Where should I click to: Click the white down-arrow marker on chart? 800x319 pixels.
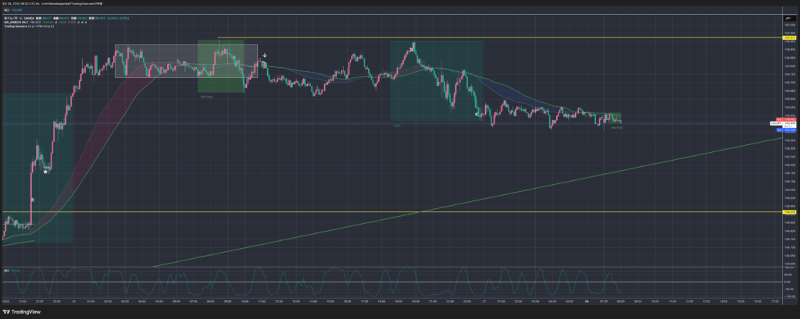pyautogui.click(x=265, y=56)
